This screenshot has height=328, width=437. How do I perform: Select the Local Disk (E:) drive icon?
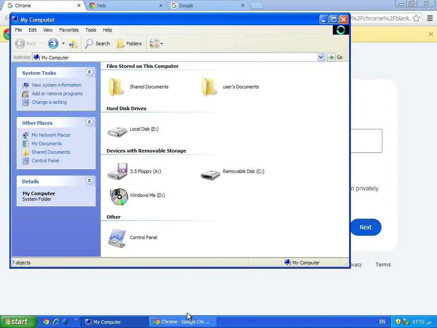[x=117, y=132]
